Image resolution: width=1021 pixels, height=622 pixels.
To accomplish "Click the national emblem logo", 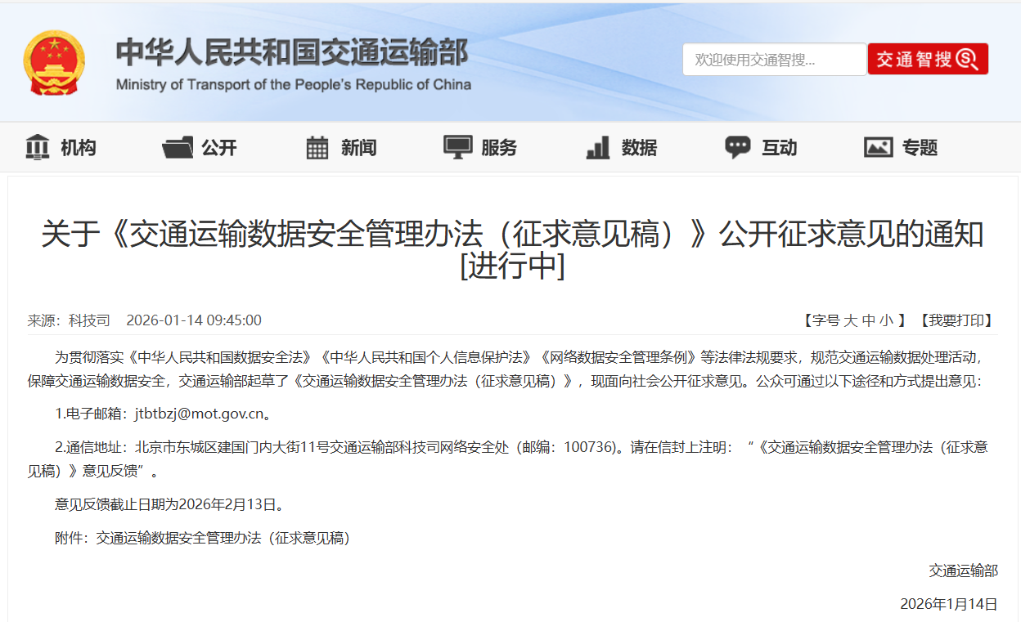I will click(x=55, y=60).
